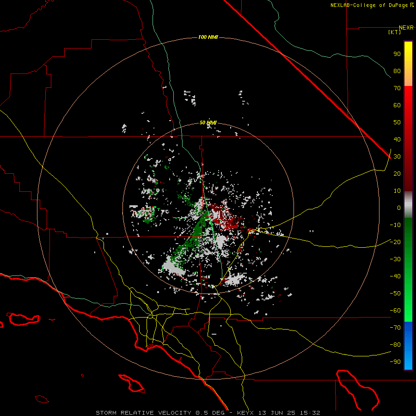
Task: Click the 60 value on the velocity scale
Action: pyautogui.click(x=397, y=105)
